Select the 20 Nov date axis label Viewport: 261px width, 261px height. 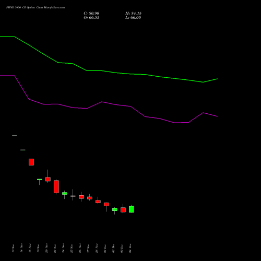pyautogui.click(x=47, y=248)
